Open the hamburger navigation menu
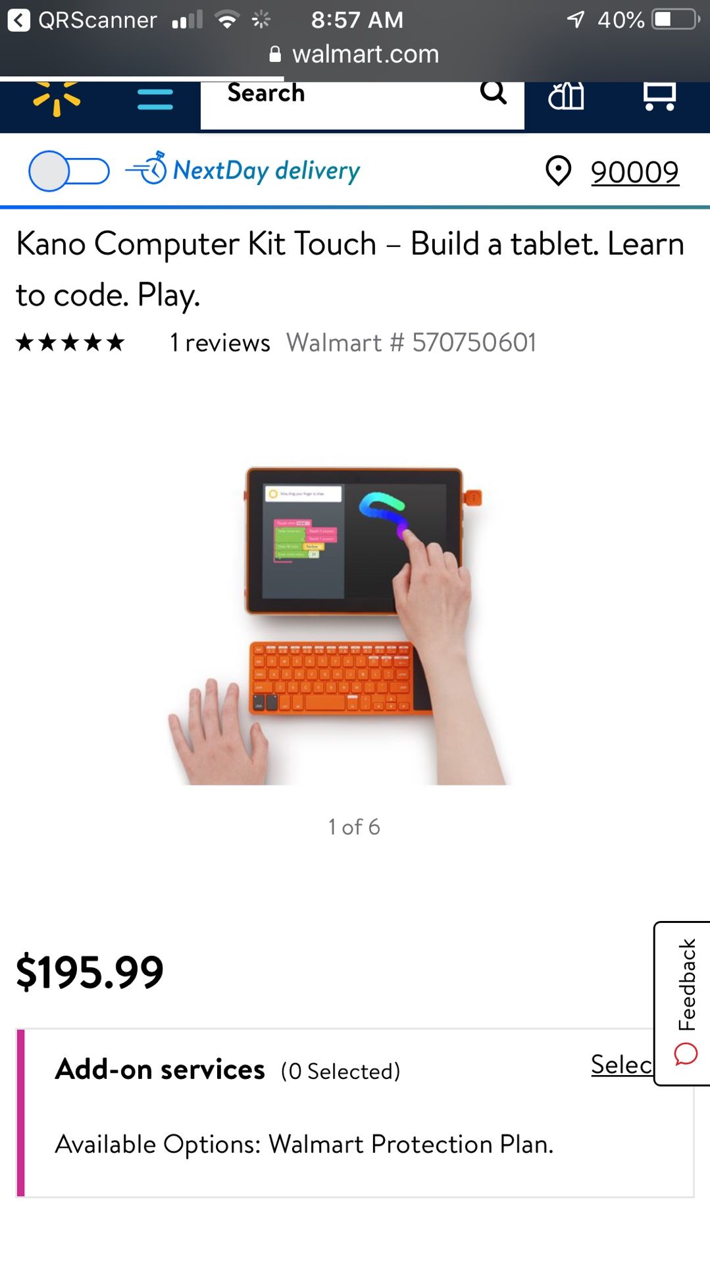This screenshot has height=1264, width=710. pos(155,99)
